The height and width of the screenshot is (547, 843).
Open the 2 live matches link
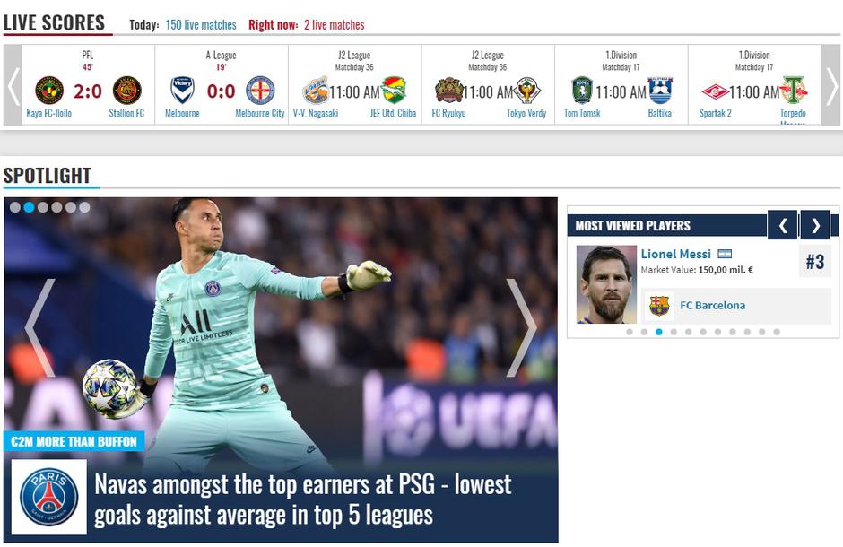[x=334, y=25]
